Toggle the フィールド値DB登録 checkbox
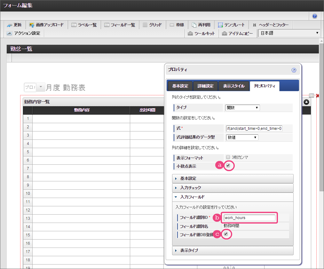The width and height of the screenshot is (324, 269). click(226, 234)
